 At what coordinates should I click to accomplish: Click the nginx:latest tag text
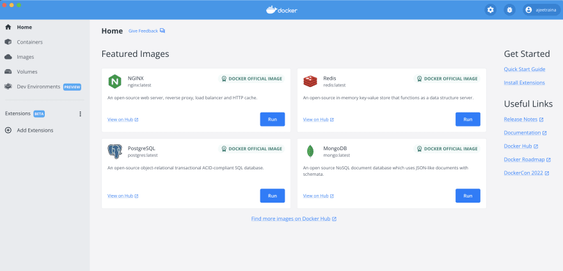(139, 85)
